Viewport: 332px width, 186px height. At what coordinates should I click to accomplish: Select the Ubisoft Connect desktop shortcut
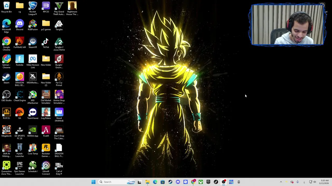point(46,168)
